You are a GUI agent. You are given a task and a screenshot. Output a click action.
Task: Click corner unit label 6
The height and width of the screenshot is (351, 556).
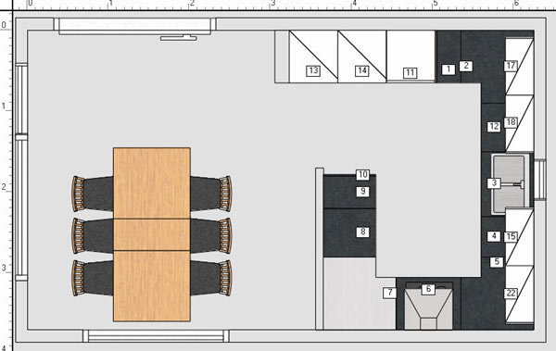[x=428, y=289]
